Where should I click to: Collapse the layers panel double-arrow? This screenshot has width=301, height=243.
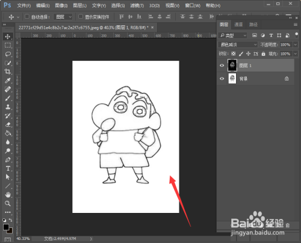(290, 18)
